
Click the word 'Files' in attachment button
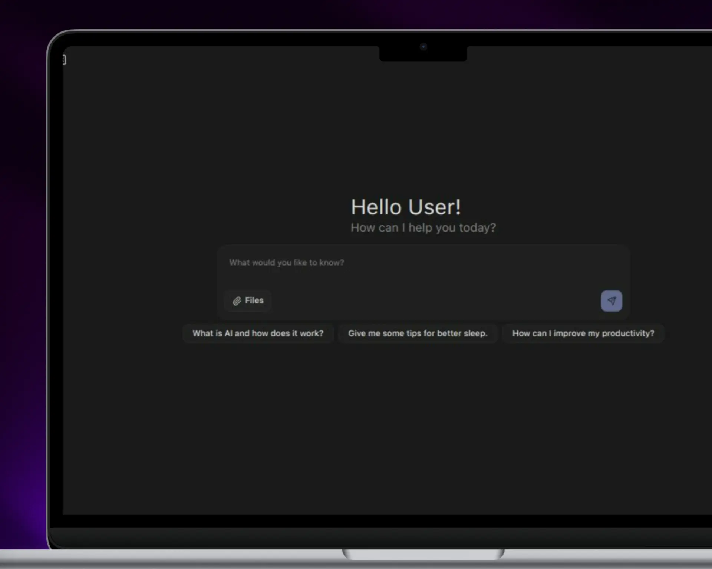tap(254, 300)
